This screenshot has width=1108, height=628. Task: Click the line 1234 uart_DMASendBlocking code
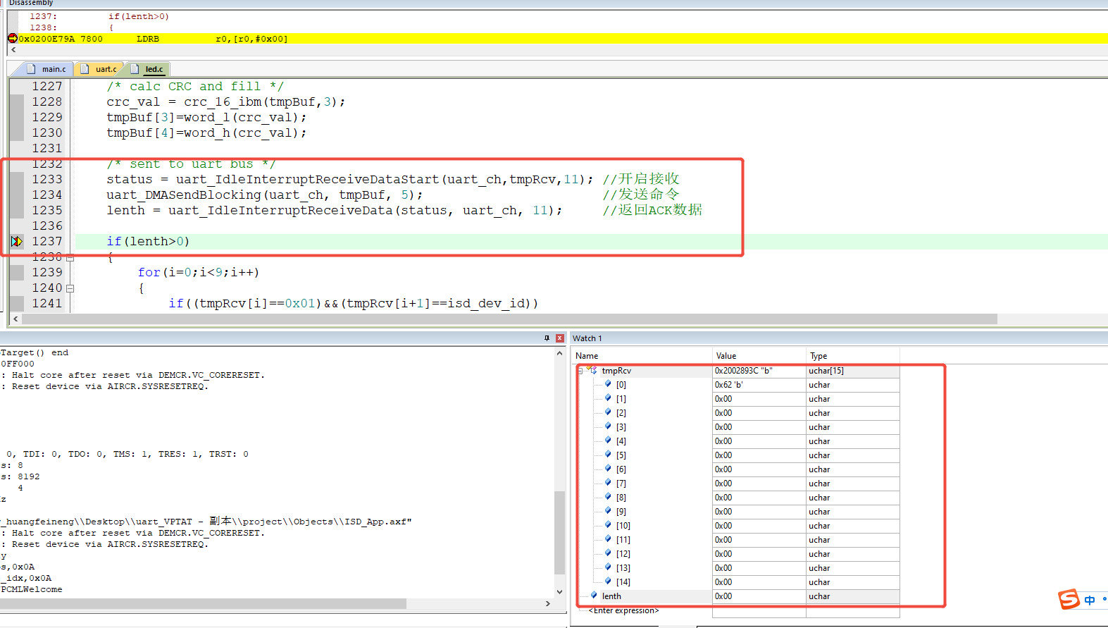tap(265, 195)
